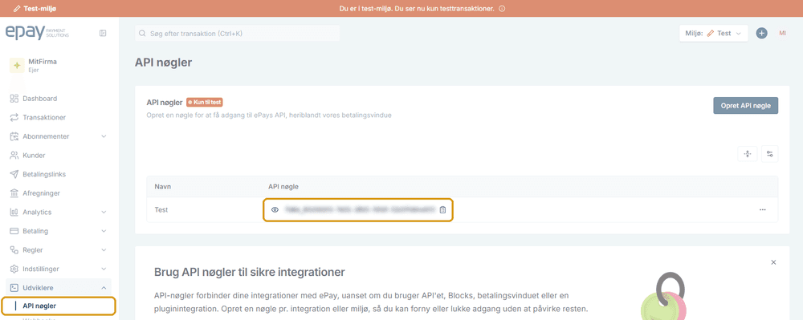Select API nøgler sidebar item

coord(59,306)
